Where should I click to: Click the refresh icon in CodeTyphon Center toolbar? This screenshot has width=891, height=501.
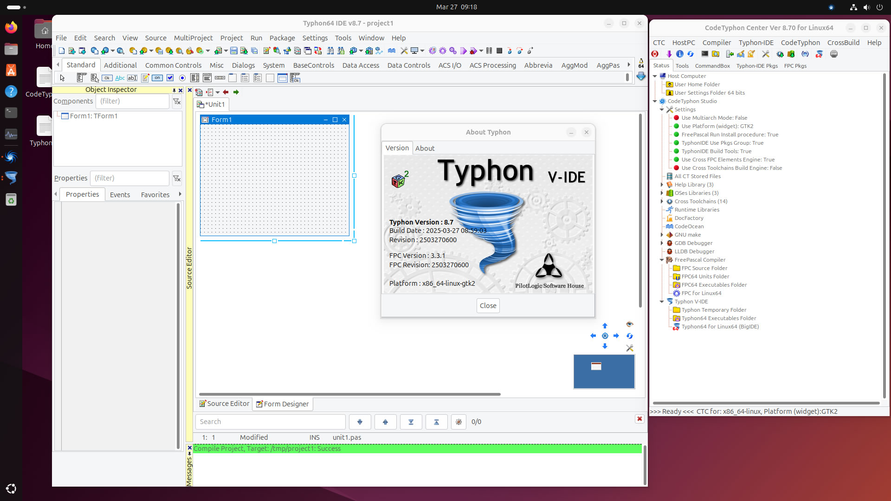(x=691, y=54)
